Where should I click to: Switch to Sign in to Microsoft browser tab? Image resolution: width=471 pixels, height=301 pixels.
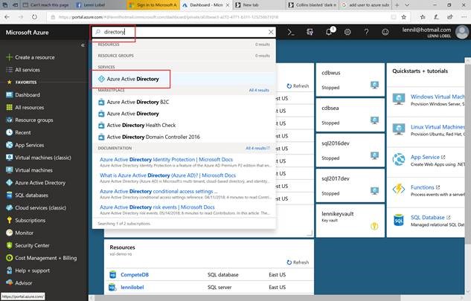[153, 5]
